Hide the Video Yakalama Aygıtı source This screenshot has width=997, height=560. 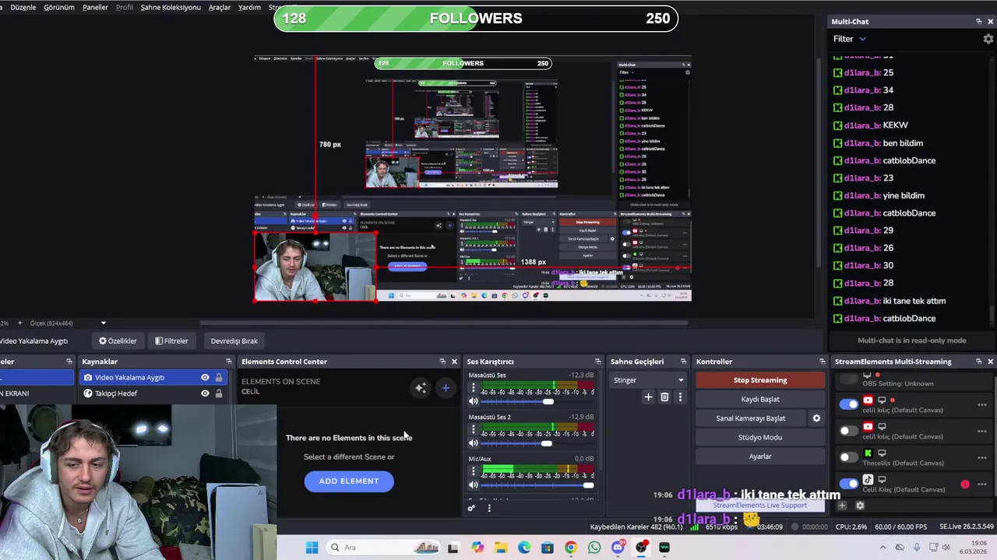click(205, 378)
